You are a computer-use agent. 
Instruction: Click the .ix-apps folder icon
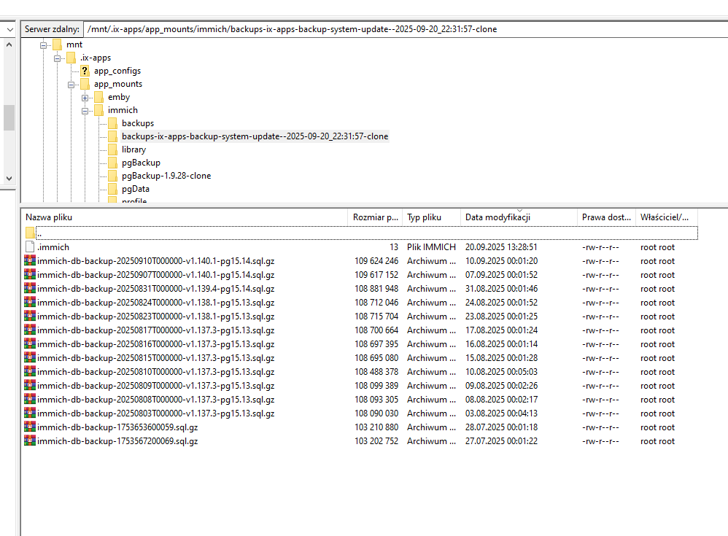pos(71,58)
